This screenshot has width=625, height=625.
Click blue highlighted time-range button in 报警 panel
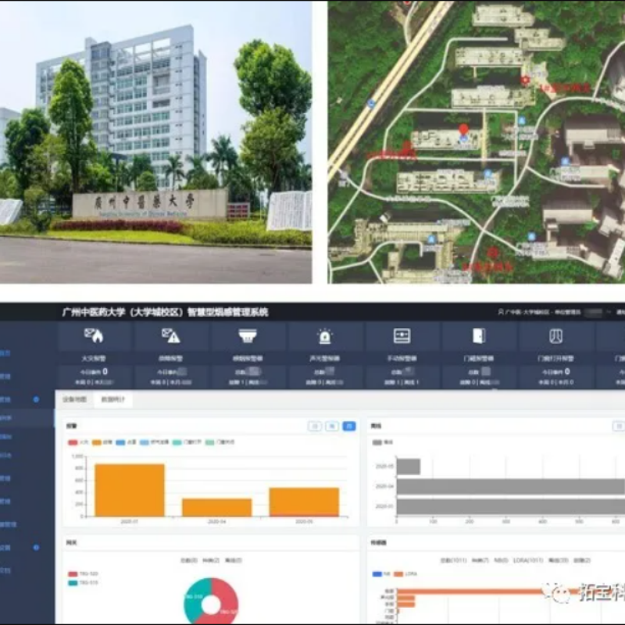349,426
